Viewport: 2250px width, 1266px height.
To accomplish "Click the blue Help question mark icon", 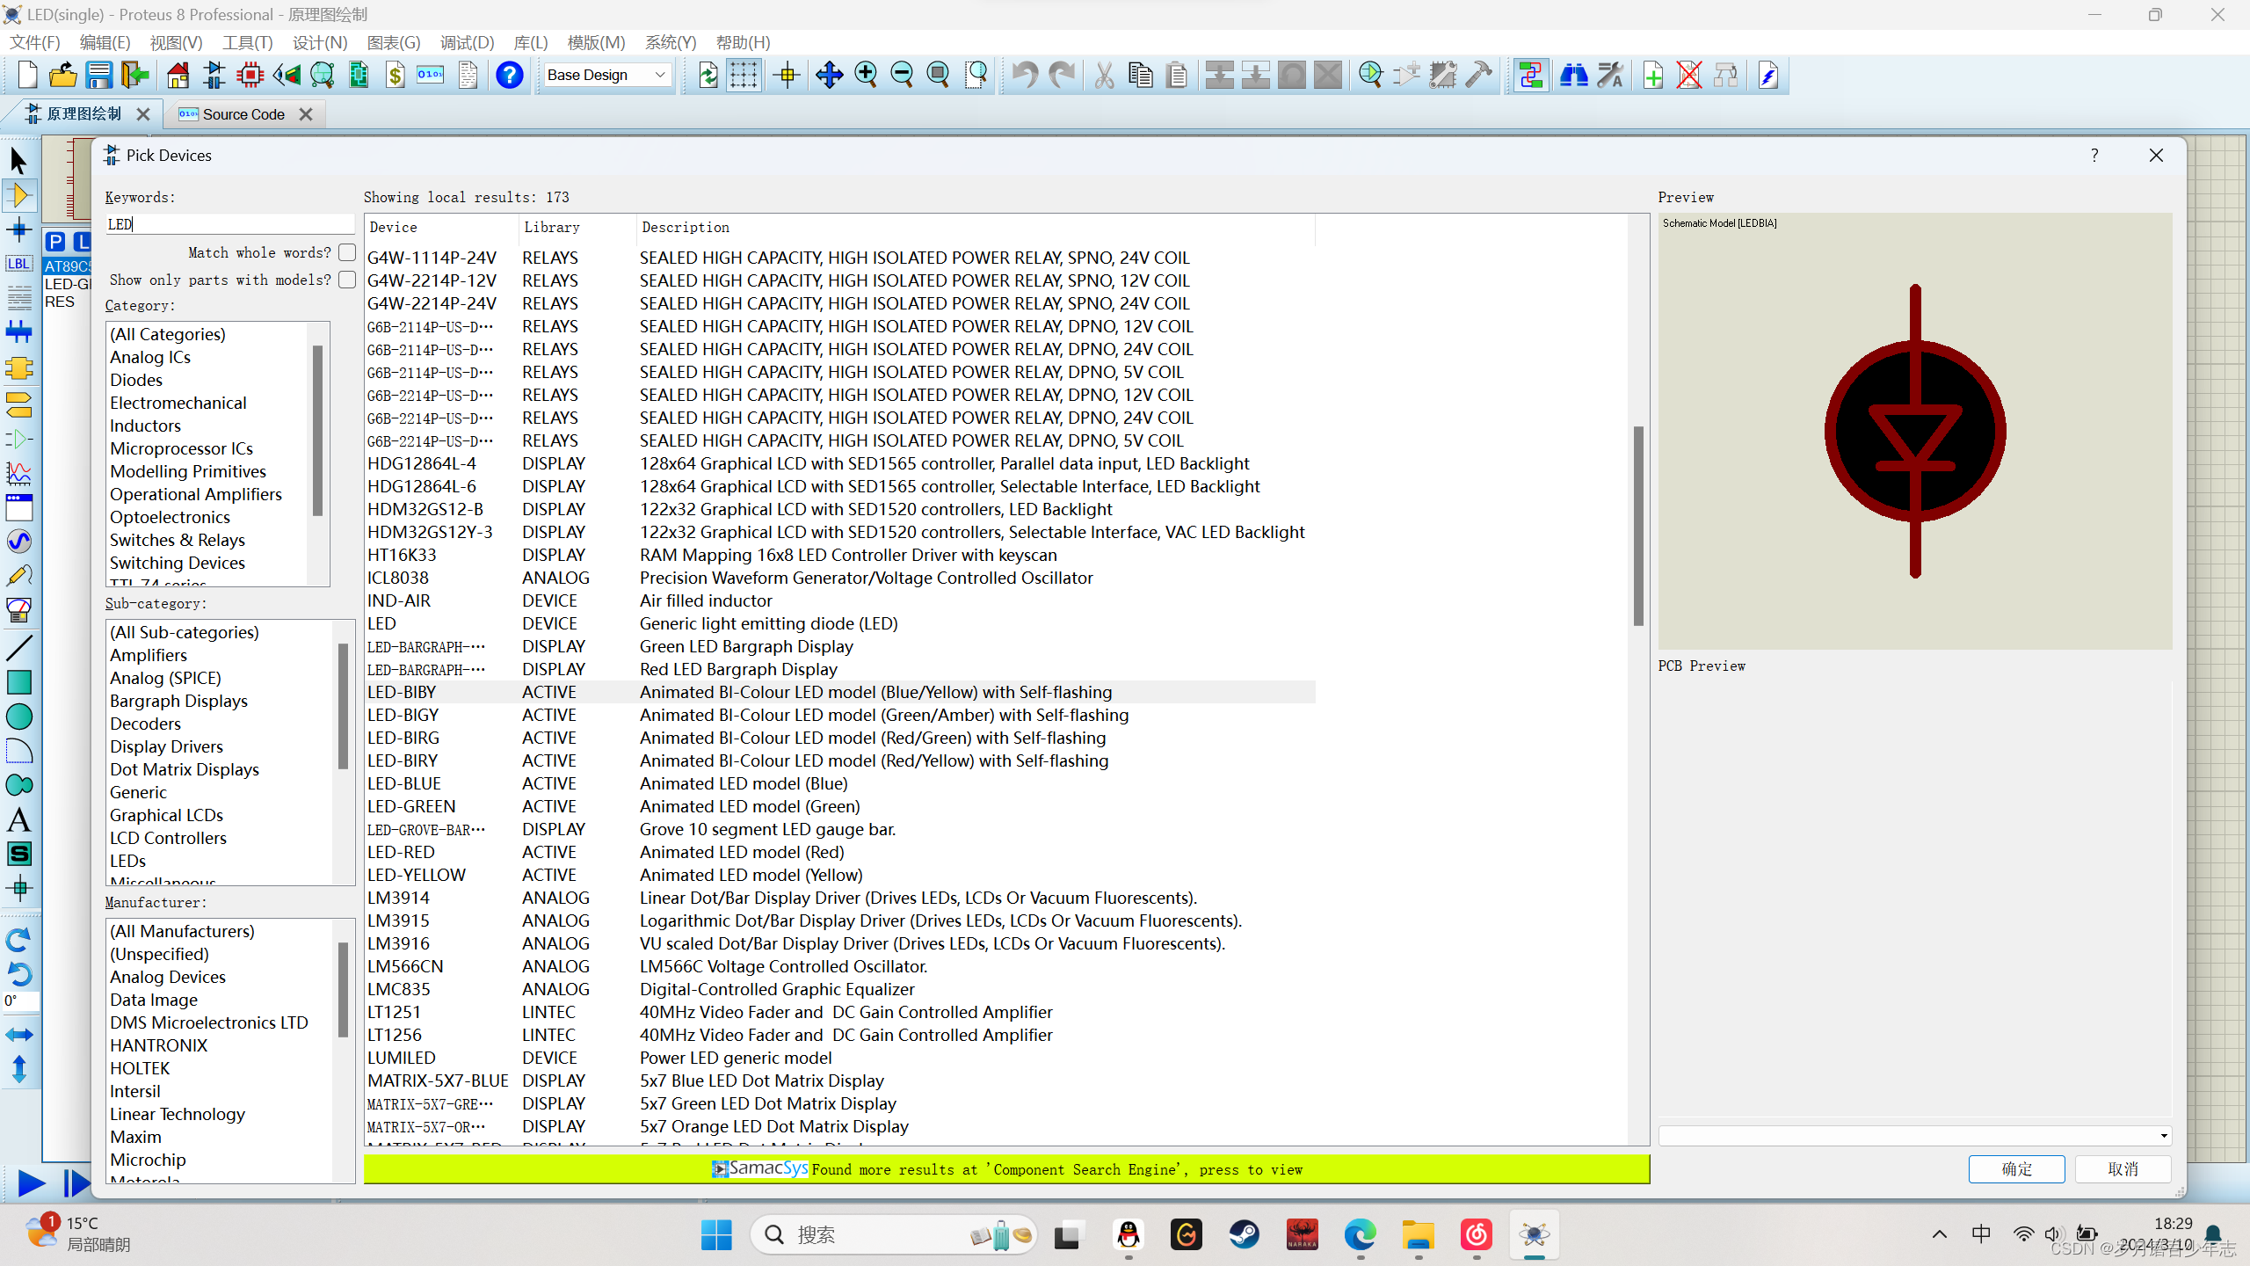I will [509, 76].
